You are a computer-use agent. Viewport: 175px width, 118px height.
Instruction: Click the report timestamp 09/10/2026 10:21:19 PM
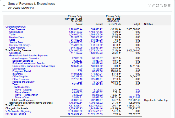(21, 8)
